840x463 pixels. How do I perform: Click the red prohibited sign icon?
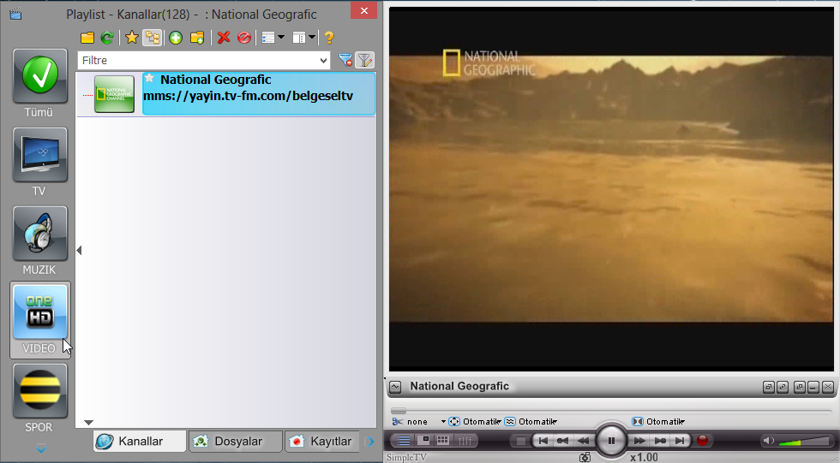click(x=243, y=38)
